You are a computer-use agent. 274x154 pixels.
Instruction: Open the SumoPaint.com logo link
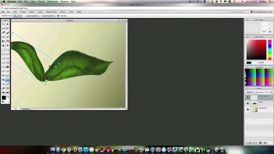261,12
